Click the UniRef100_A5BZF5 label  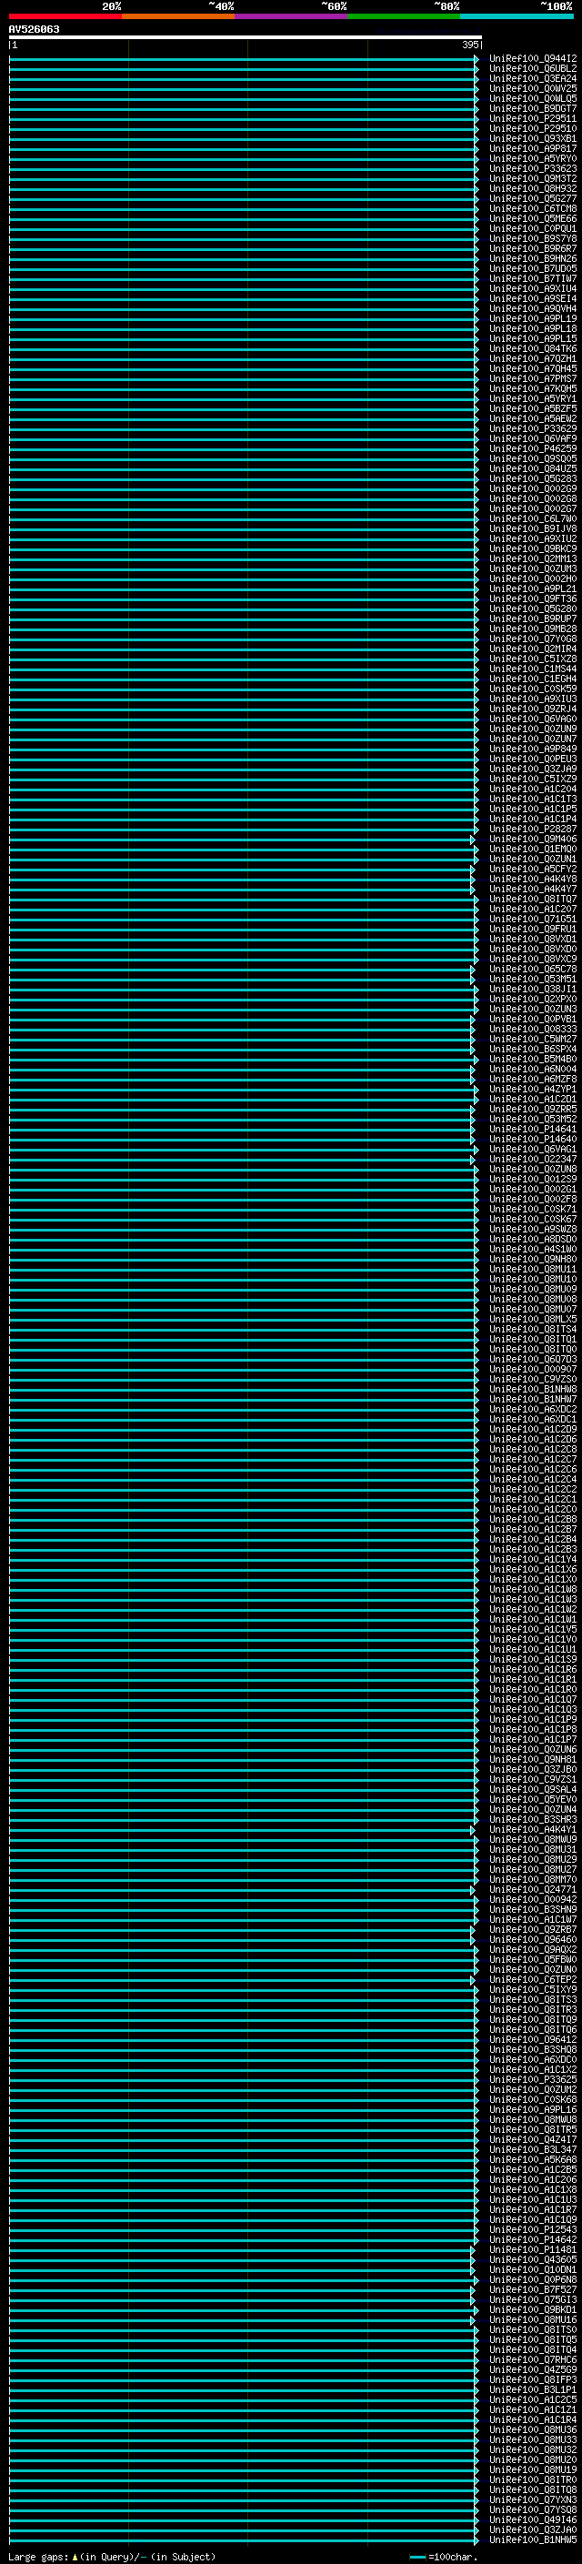pyautogui.click(x=533, y=409)
